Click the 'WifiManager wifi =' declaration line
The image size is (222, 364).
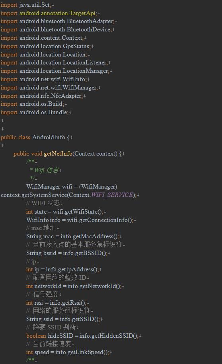(72, 187)
